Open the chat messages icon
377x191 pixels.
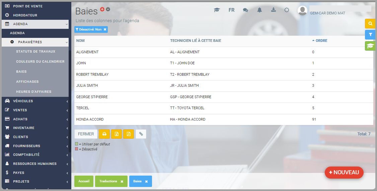(245, 10)
